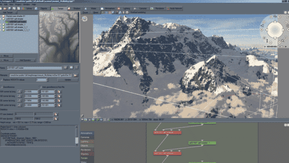Click the middle icon right of Name field
Screen dimensions: 289x163
click(71, 68)
